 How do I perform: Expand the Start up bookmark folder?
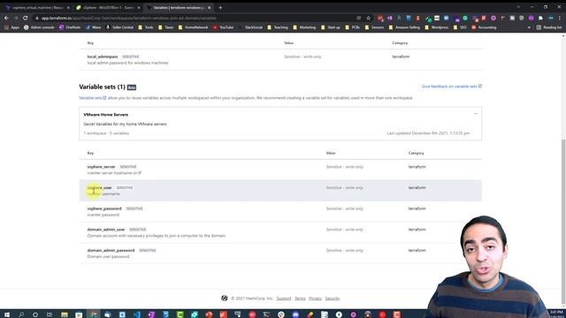point(330,27)
